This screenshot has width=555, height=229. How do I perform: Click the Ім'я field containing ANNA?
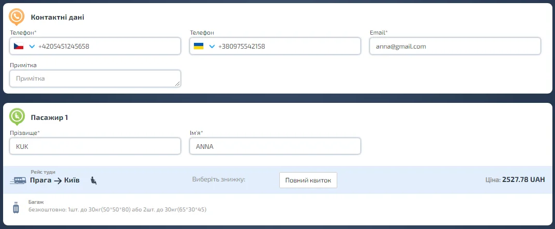point(275,146)
